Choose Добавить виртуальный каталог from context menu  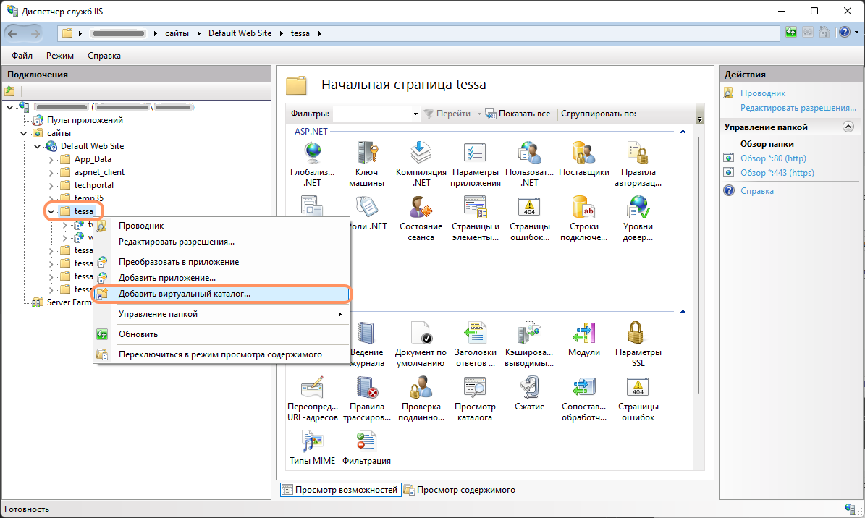pos(184,294)
